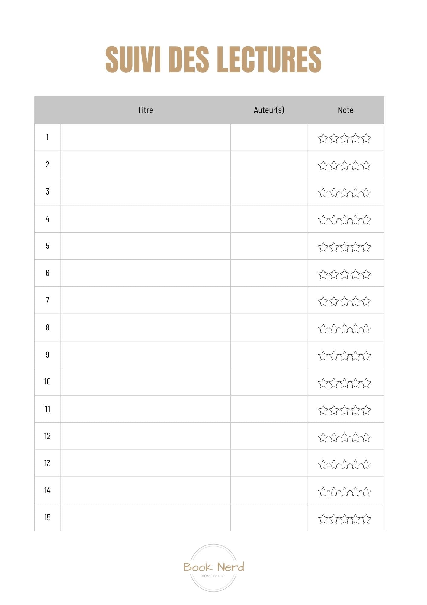
Task: Click the fifth star in row 3
Action: pyautogui.click(x=366, y=193)
